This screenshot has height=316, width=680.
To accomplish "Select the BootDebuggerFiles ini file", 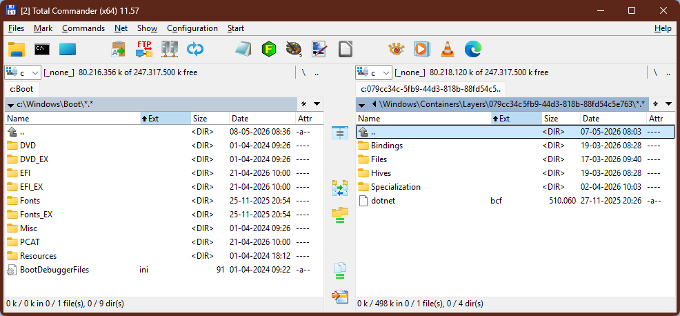I will tap(164, 270).
